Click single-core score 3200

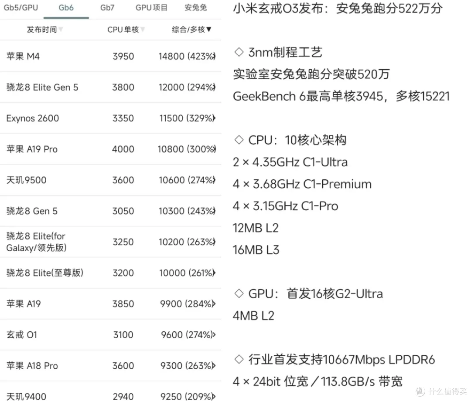(x=123, y=273)
